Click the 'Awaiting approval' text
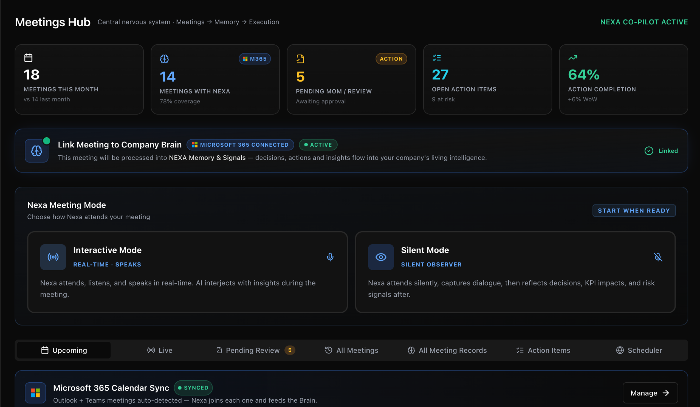 tap(321, 102)
